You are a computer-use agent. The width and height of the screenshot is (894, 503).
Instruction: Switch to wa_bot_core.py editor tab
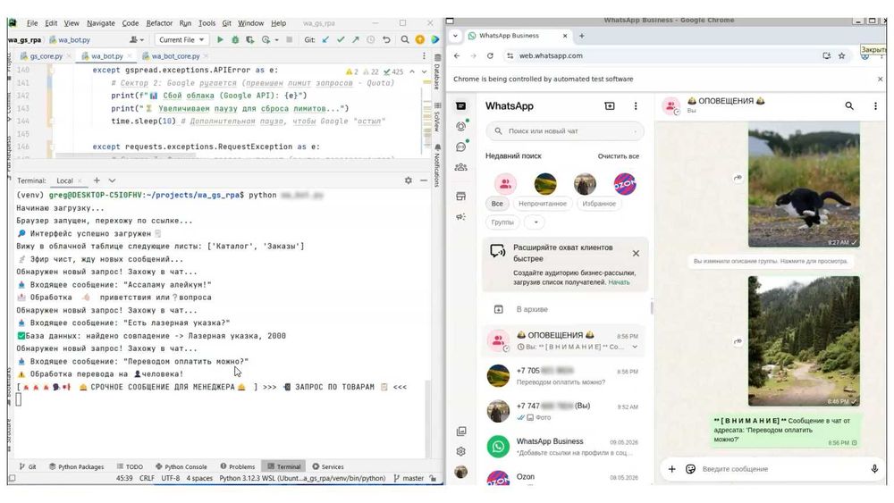click(175, 55)
